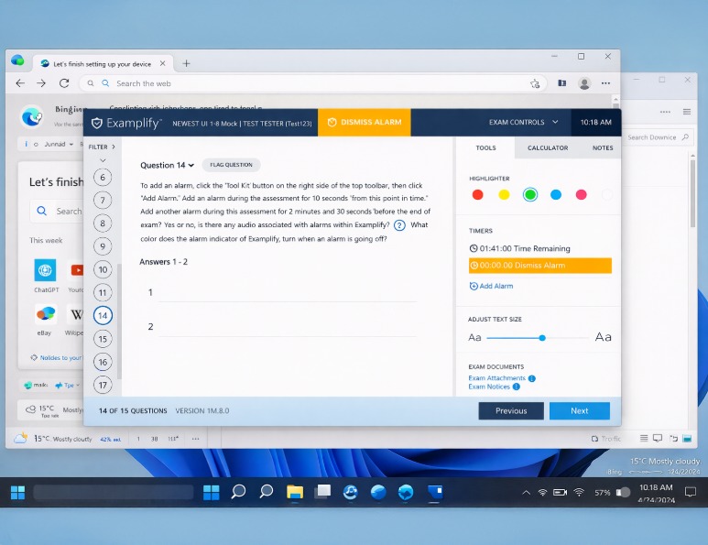This screenshot has height=545, width=708.
Task: Show hidden system tray icons
Action: coord(526,493)
